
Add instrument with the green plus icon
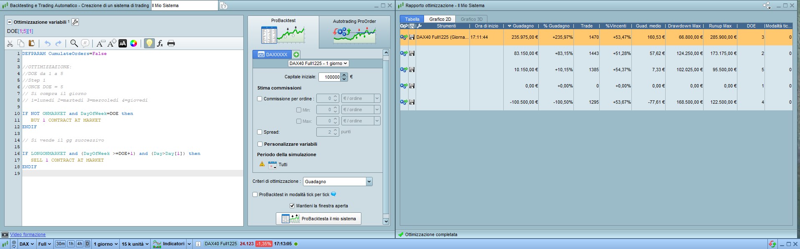(x=296, y=55)
